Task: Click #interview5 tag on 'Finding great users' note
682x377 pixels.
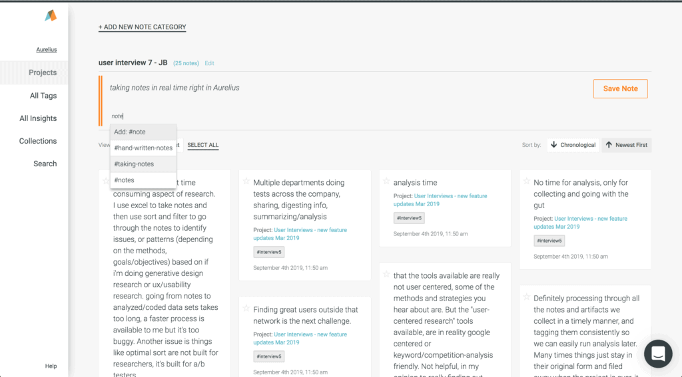Action: [269, 356]
